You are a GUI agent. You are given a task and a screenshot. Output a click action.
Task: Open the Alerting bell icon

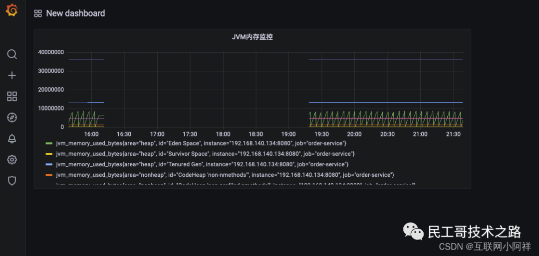tap(12, 138)
